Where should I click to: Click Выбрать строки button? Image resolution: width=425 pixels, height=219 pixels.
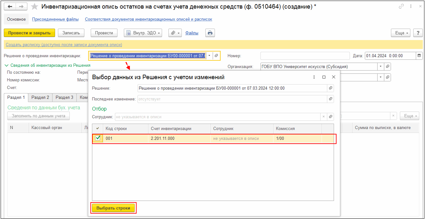point(113,208)
